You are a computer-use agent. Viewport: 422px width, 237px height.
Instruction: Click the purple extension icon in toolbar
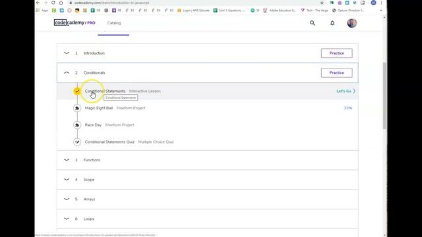pos(340,3)
